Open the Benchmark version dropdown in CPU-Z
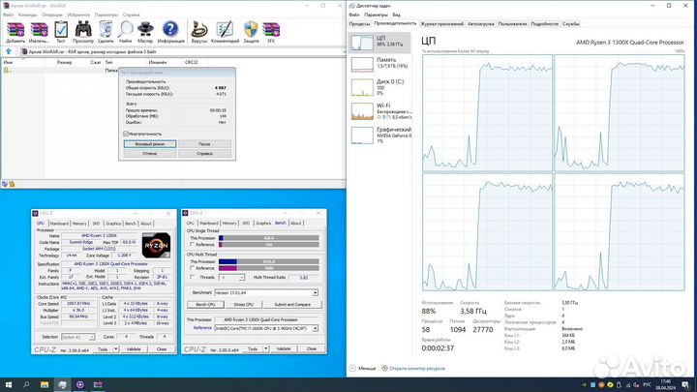This screenshot has height=392, width=697. tap(315, 293)
